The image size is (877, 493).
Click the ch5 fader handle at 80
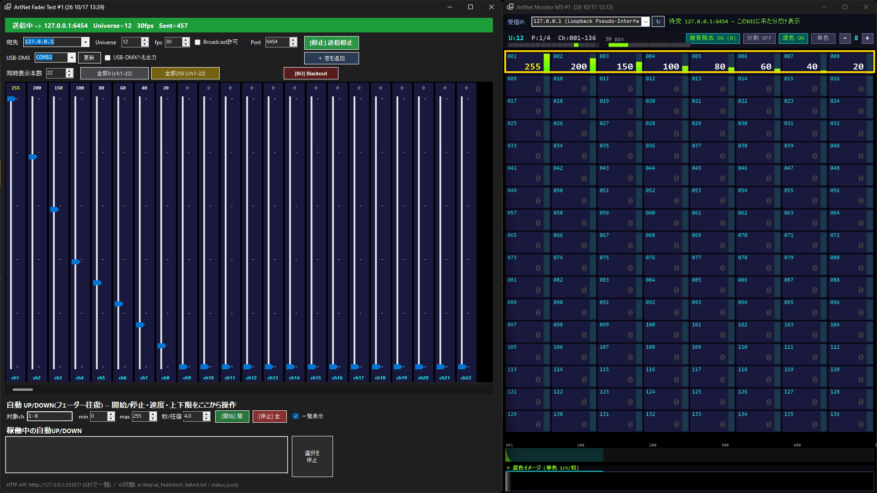97,283
